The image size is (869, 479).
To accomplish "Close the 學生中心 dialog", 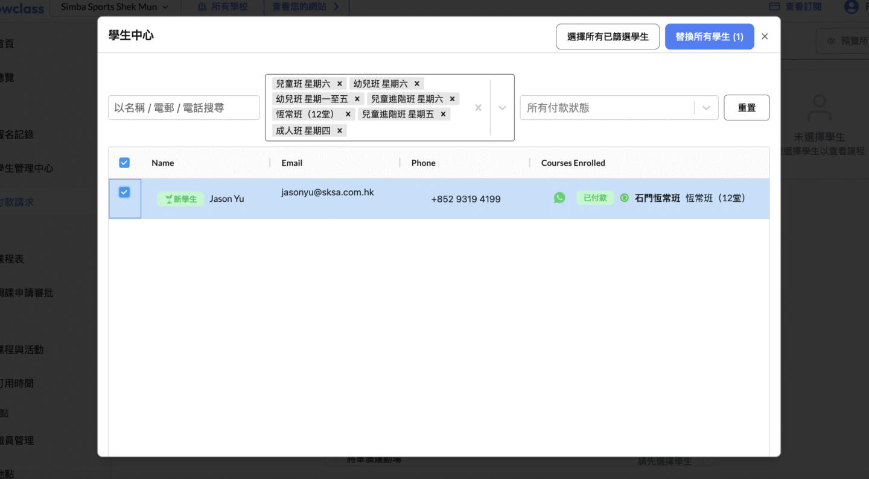I will coord(765,37).
